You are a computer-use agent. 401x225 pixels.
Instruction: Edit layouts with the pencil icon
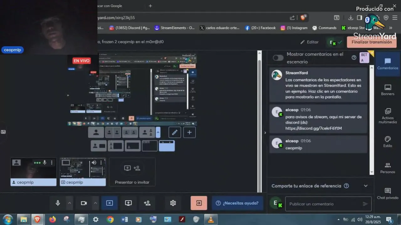click(175, 132)
